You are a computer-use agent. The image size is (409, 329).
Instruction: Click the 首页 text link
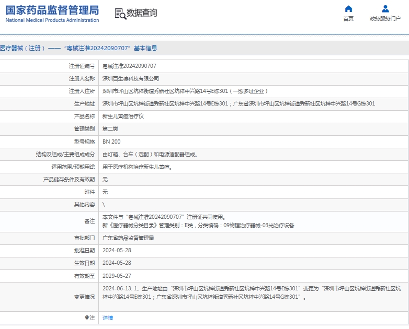[x=348, y=18]
